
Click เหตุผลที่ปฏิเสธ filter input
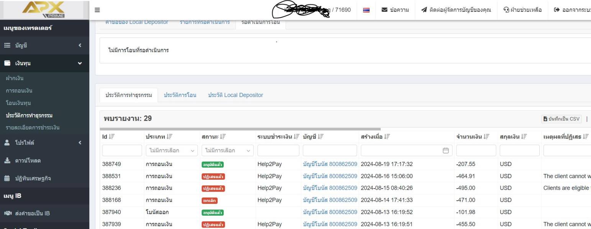pyautogui.click(x=567, y=151)
